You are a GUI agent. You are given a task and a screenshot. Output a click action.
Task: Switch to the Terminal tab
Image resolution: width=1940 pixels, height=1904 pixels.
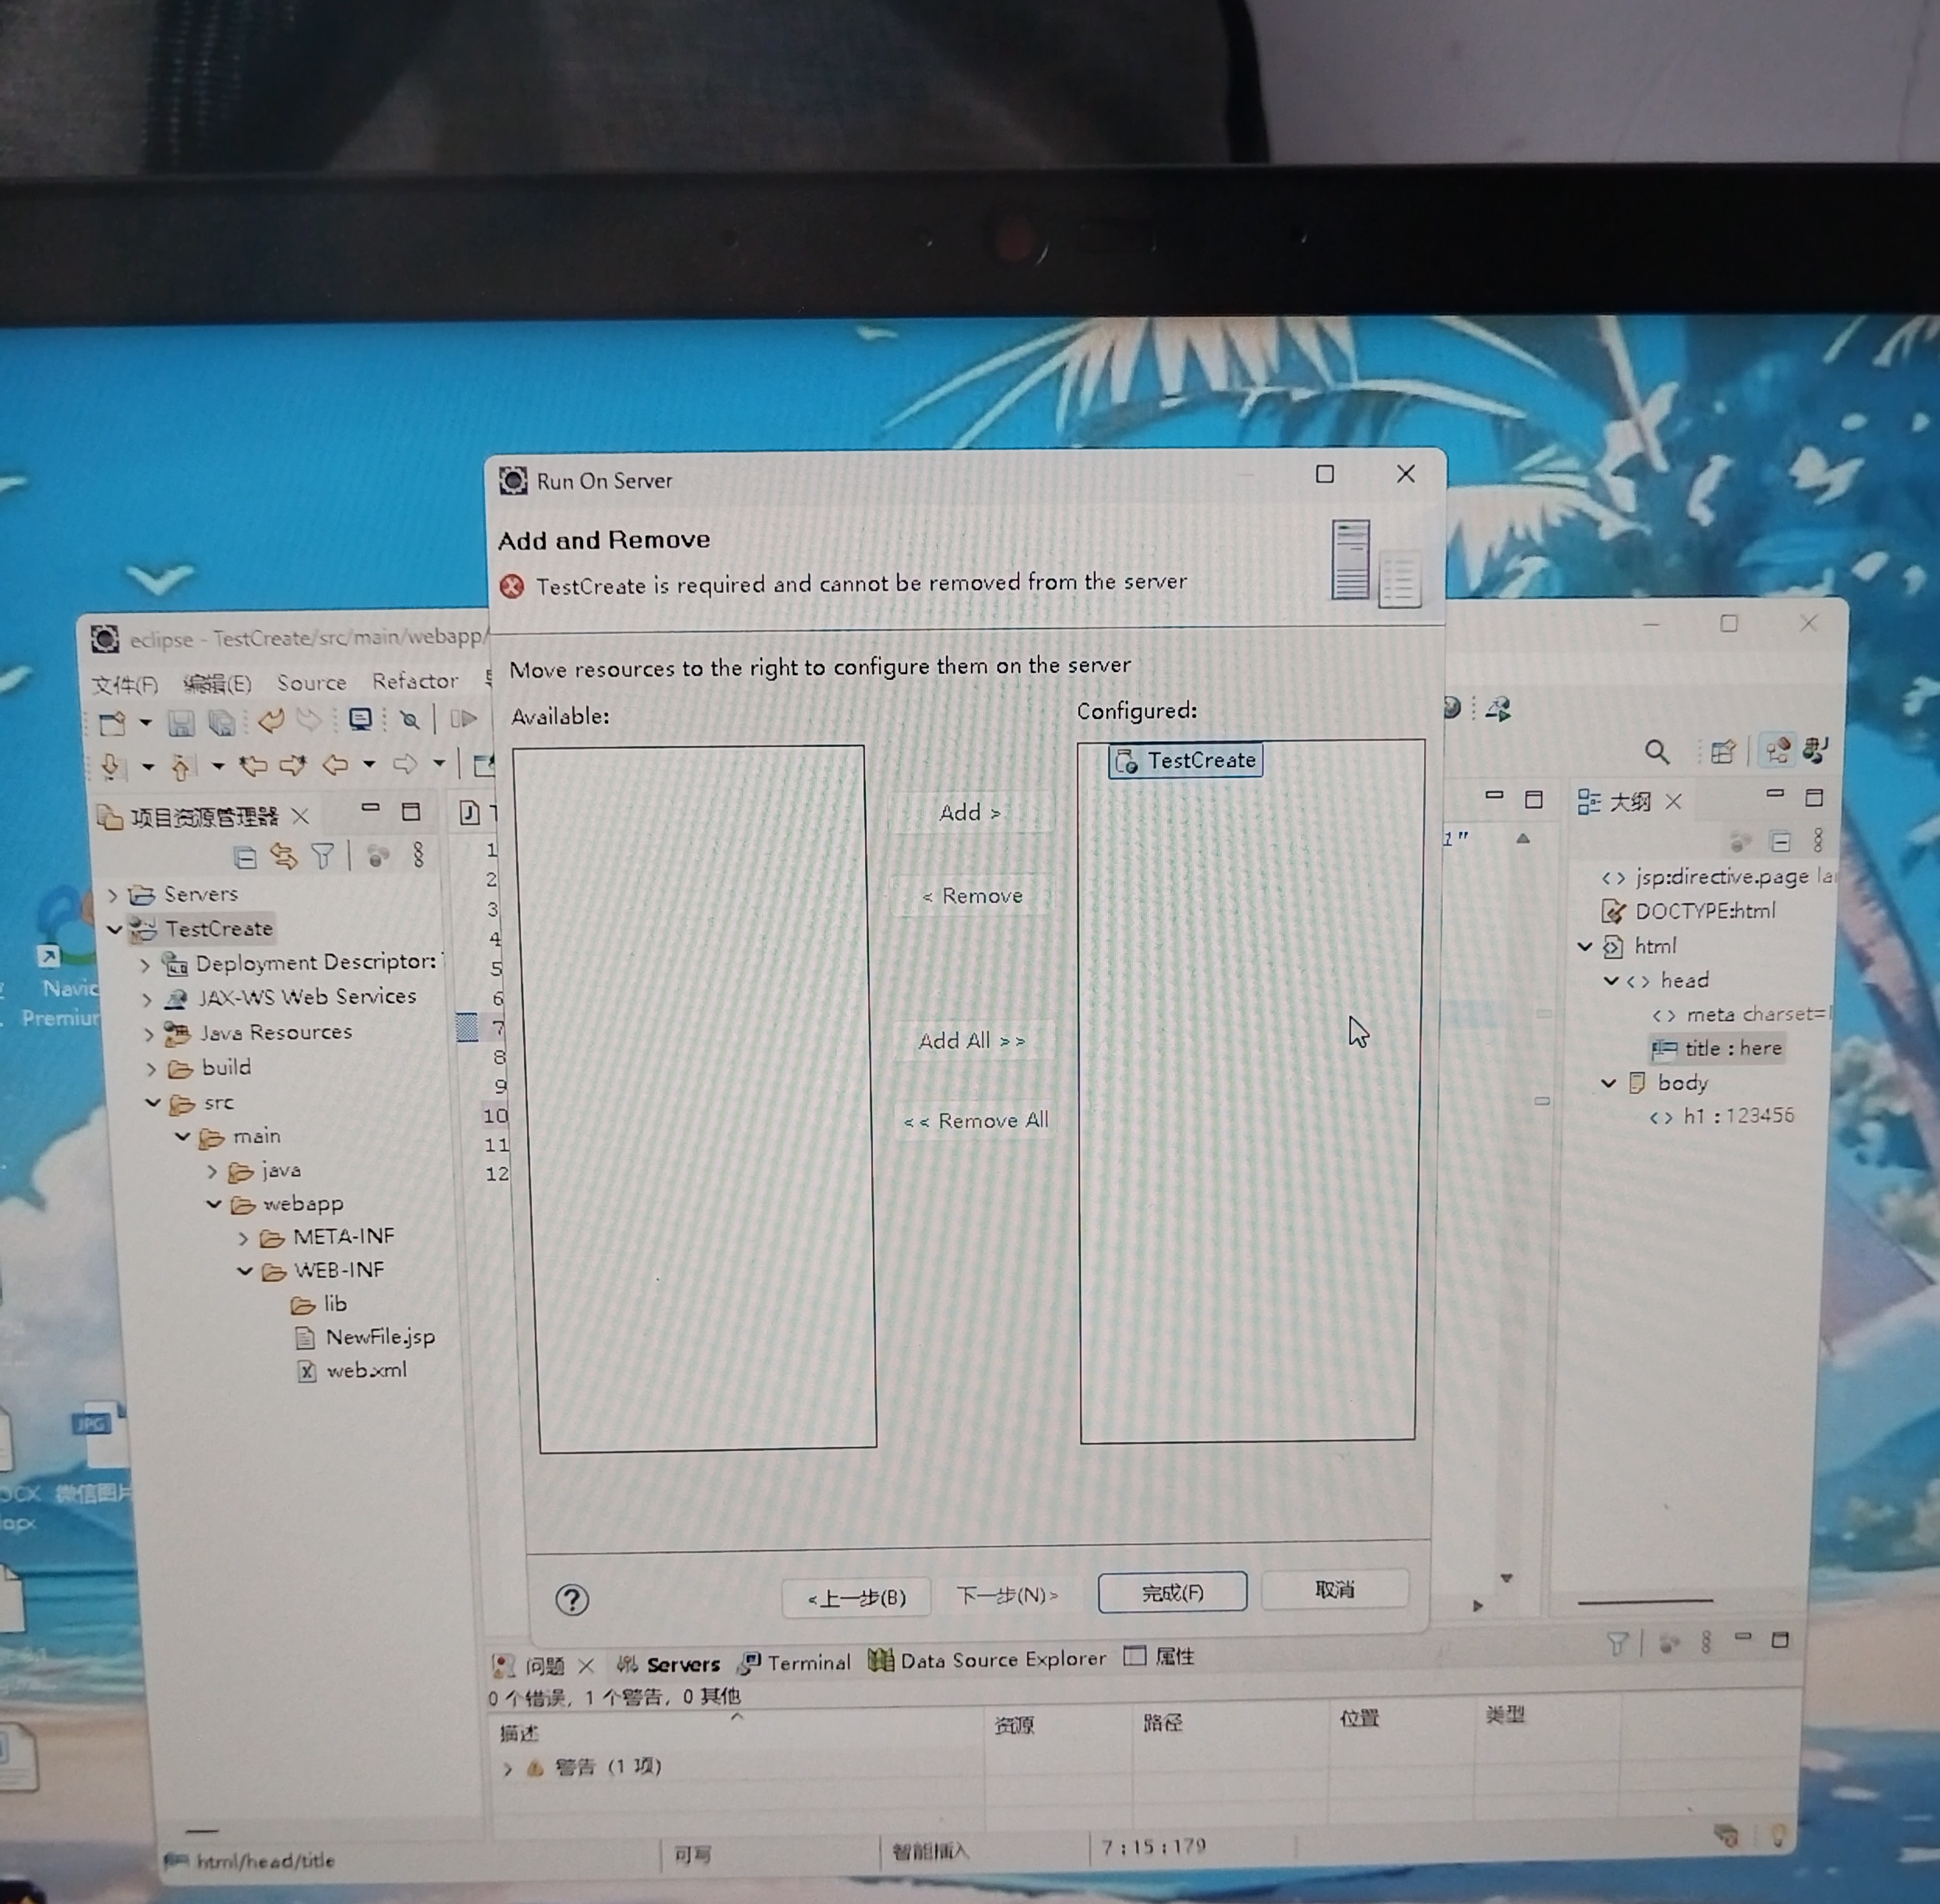click(x=794, y=1662)
